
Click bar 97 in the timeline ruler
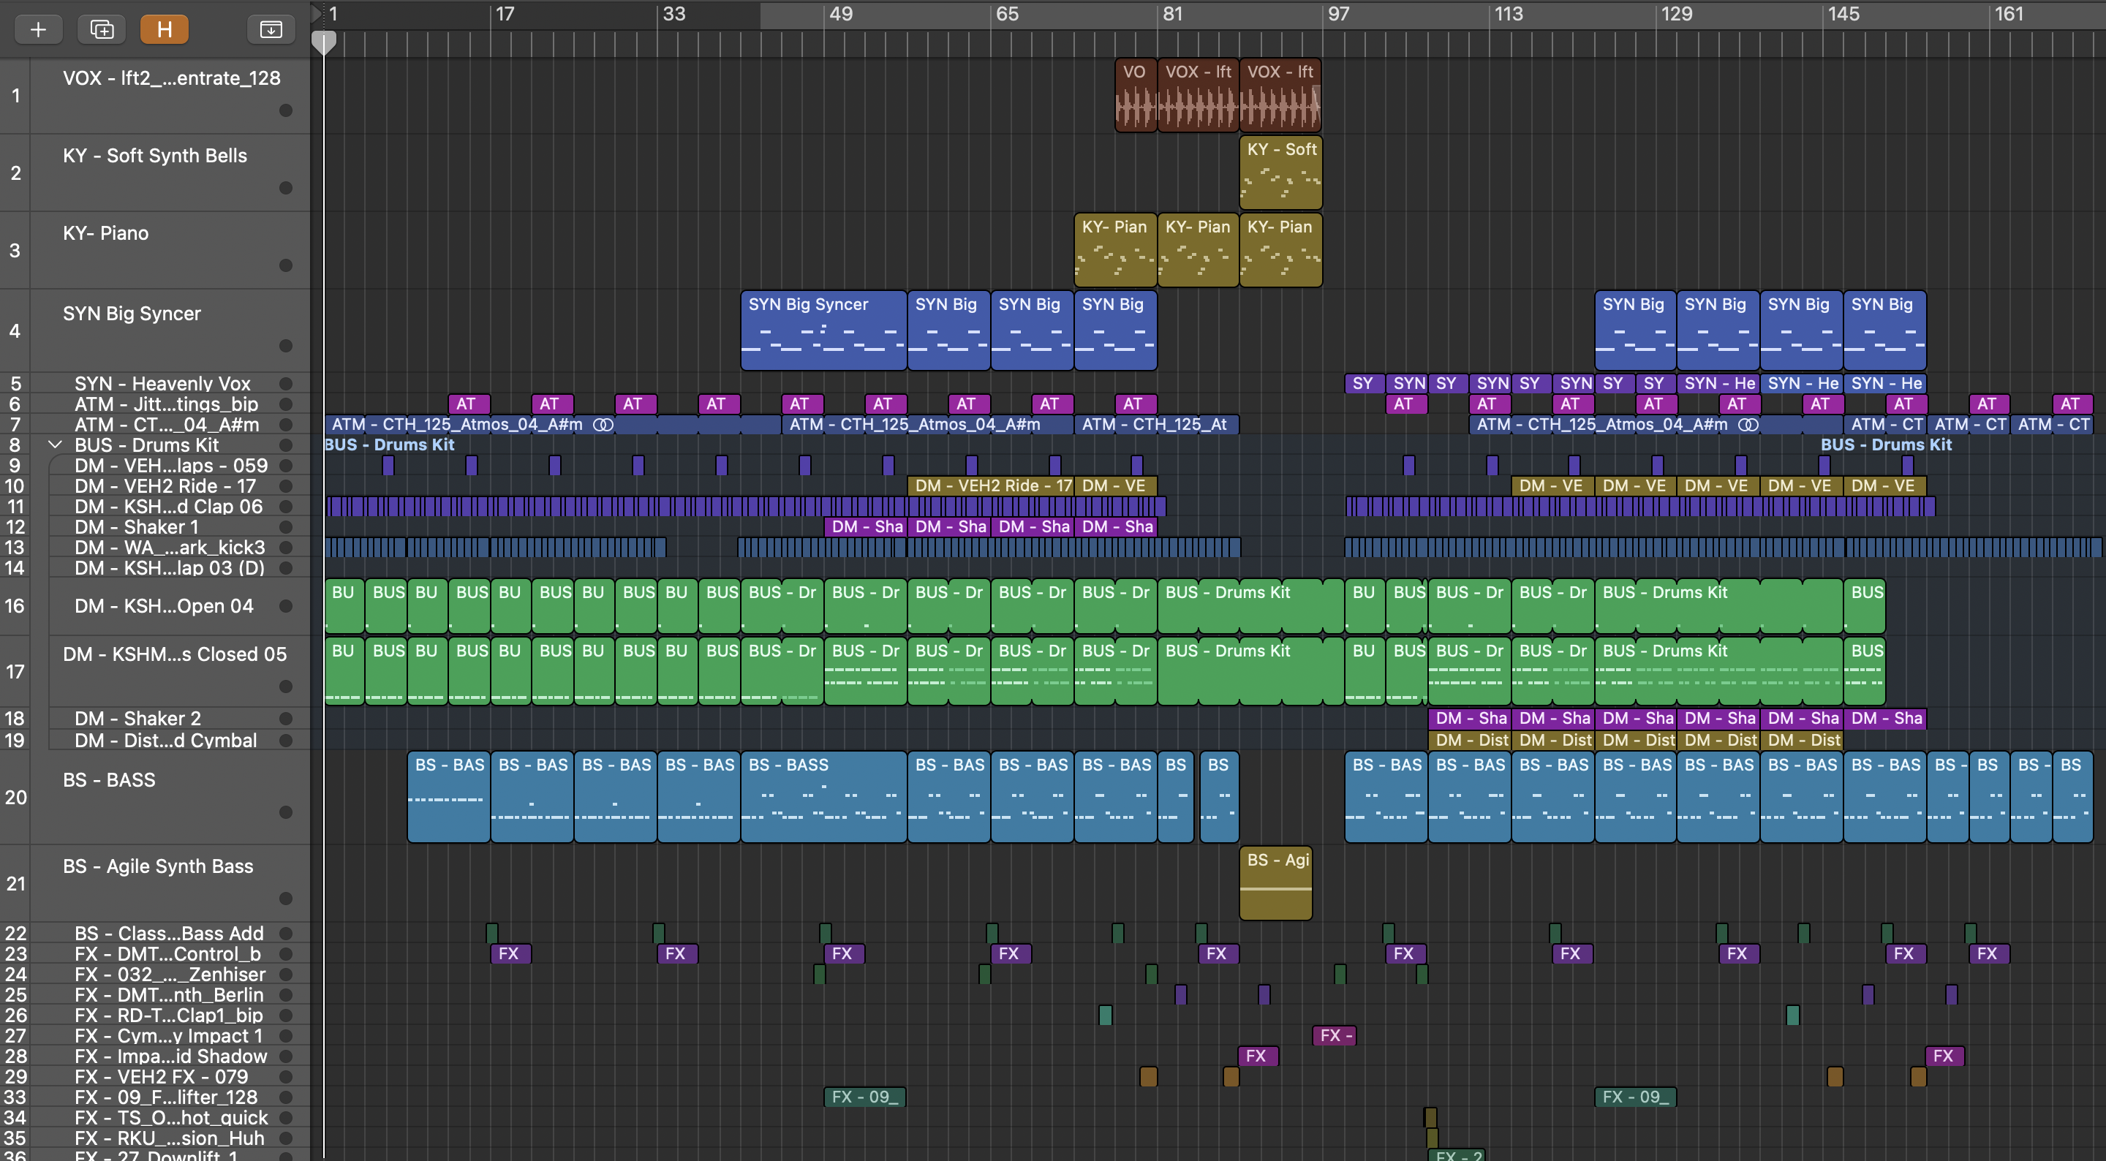1337,14
